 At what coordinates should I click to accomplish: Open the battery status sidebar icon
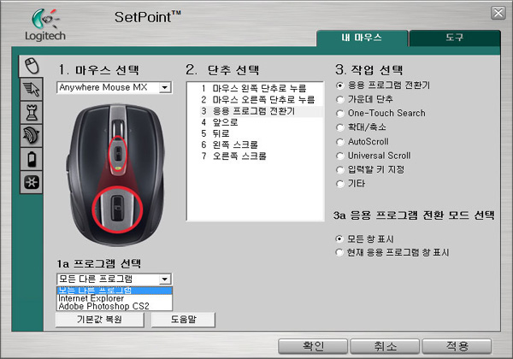tap(32, 159)
